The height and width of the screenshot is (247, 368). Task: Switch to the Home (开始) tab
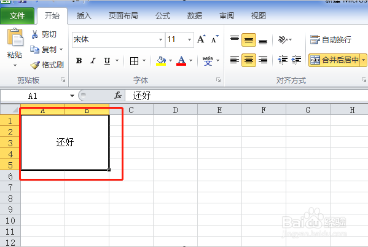52,16
